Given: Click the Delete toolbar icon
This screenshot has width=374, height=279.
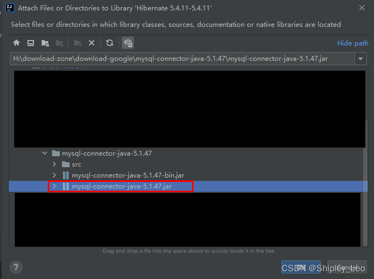Looking at the screenshot, I should click(92, 43).
